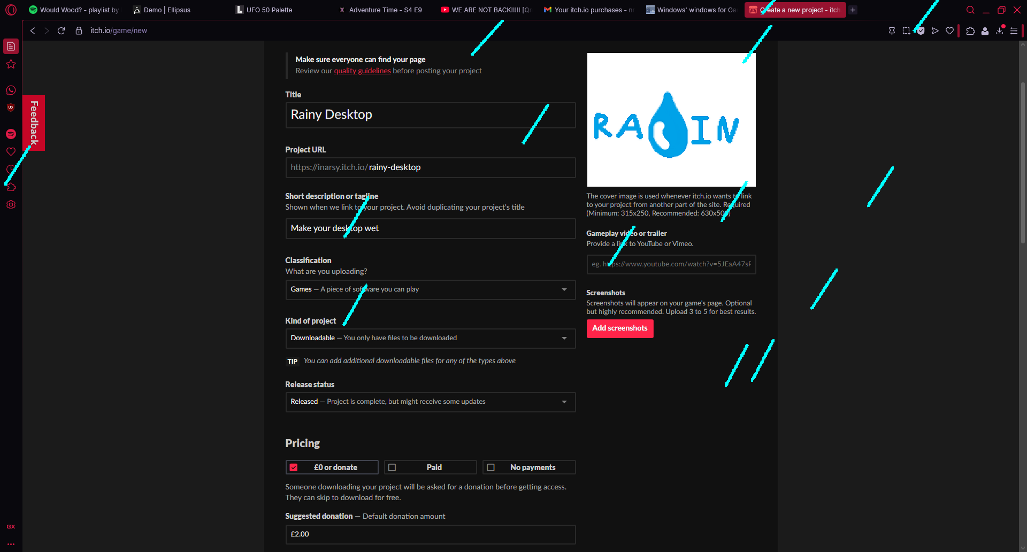Screen dimensions: 1027x552
Task: Open history clock icon in the sidebar
Action: tap(11, 169)
